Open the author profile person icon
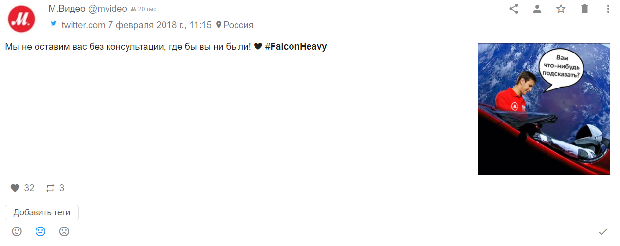The image size is (620, 246). click(x=537, y=9)
